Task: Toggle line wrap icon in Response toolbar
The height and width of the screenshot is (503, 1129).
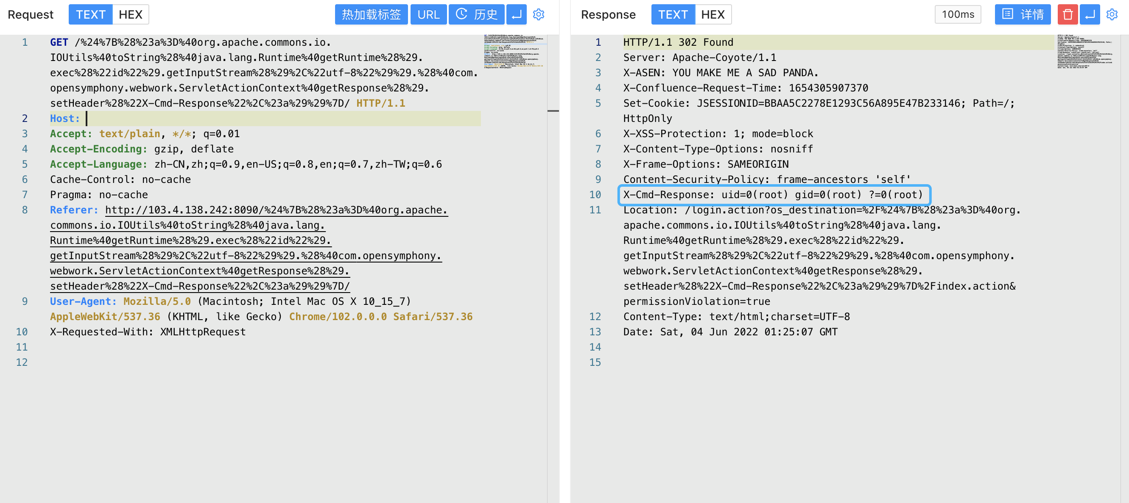Action: [x=1090, y=14]
